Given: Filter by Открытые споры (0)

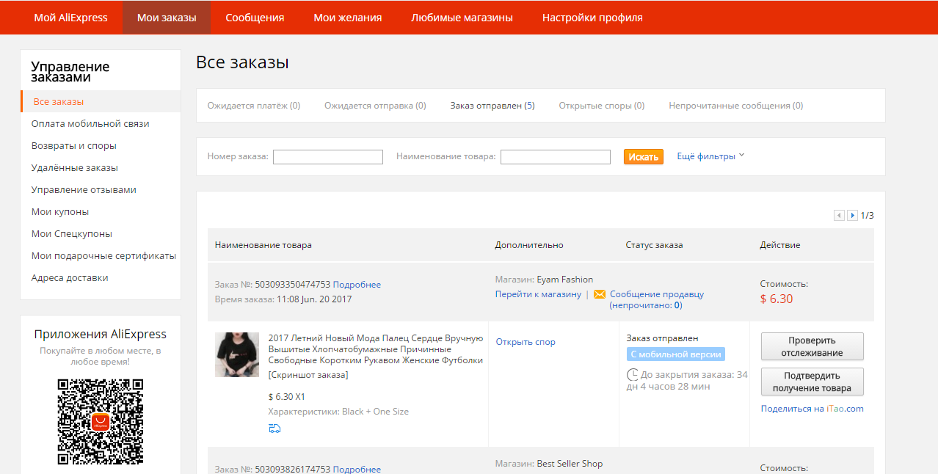Looking at the screenshot, I should point(602,106).
